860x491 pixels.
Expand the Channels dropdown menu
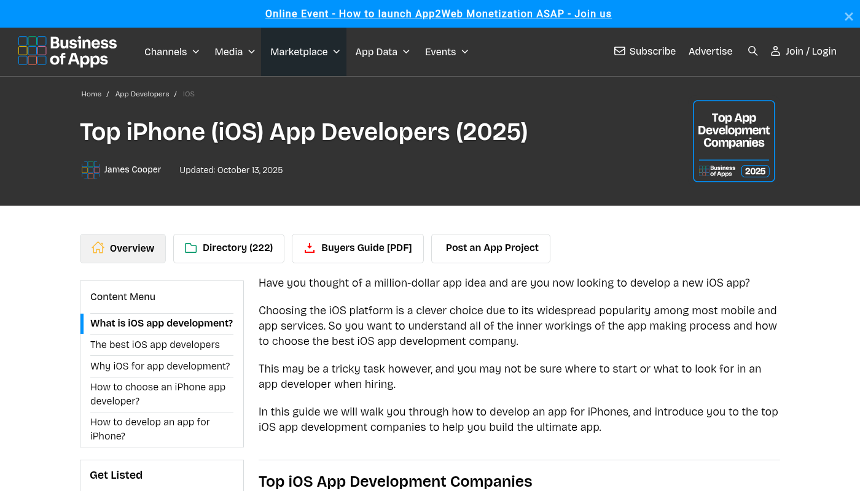tap(171, 52)
